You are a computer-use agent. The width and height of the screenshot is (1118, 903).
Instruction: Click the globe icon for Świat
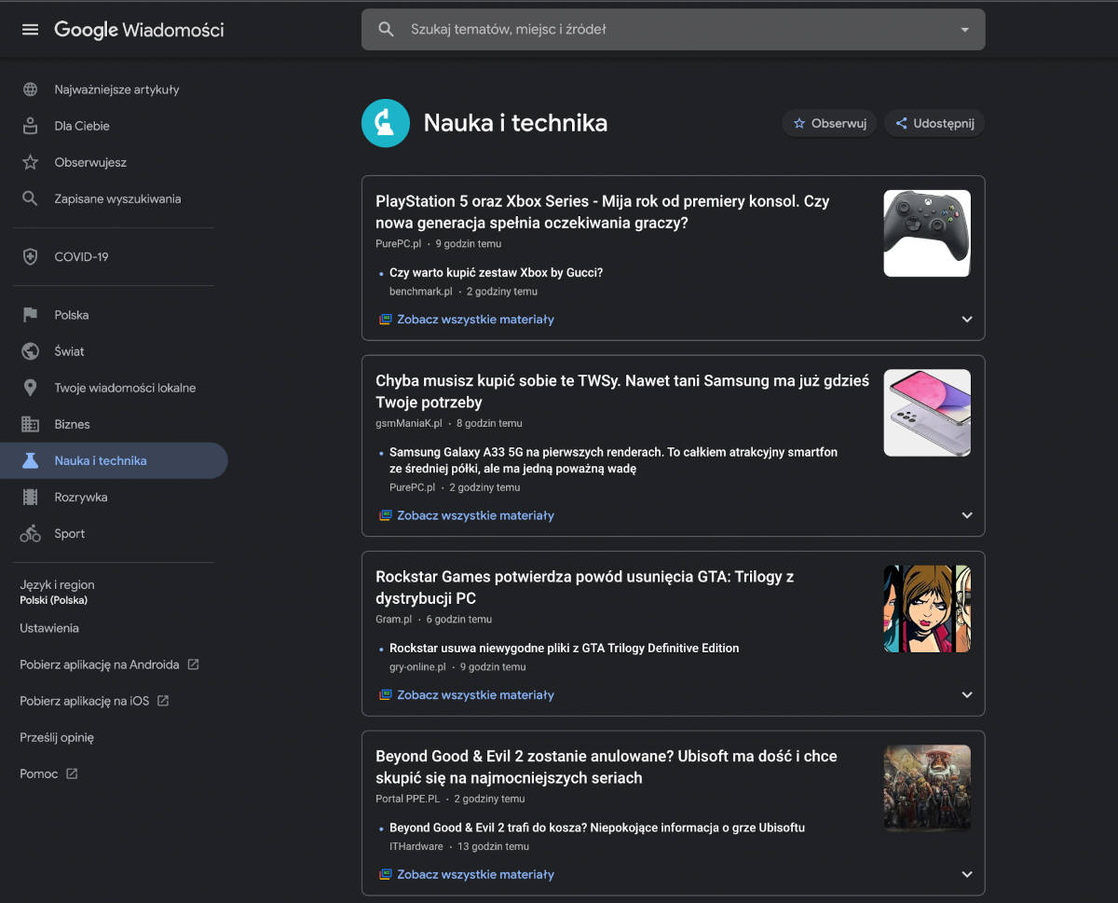(31, 351)
